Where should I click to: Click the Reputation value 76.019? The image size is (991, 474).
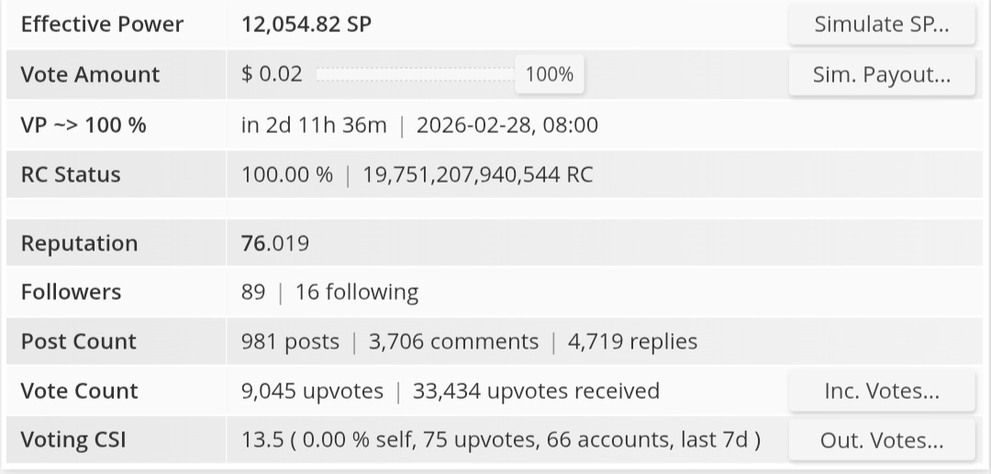tap(275, 243)
